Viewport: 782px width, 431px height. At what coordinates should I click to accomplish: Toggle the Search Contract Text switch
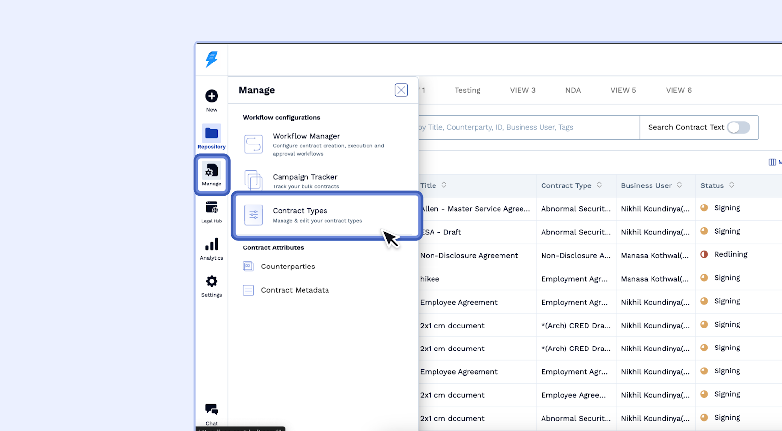[x=739, y=127]
